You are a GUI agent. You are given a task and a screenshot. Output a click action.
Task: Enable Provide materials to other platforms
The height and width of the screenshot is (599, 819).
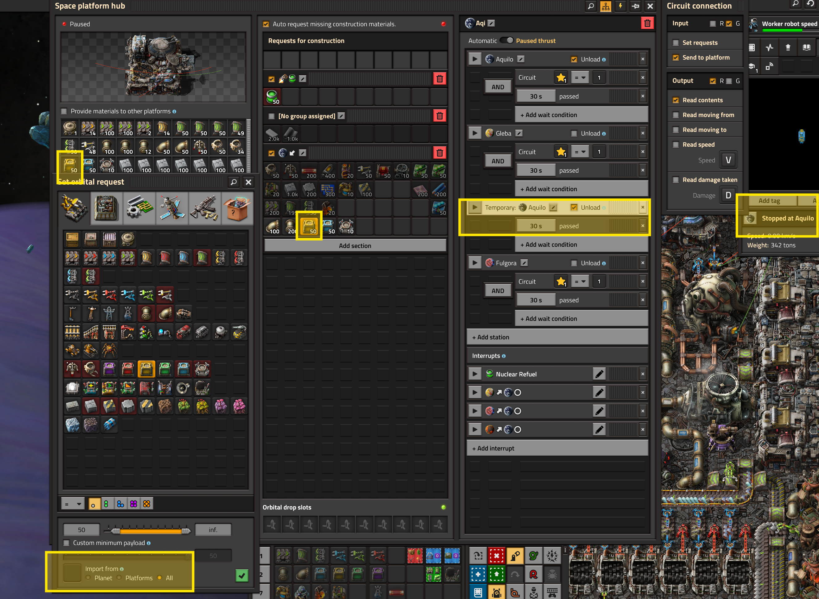pyautogui.click(x=64, y=111)
